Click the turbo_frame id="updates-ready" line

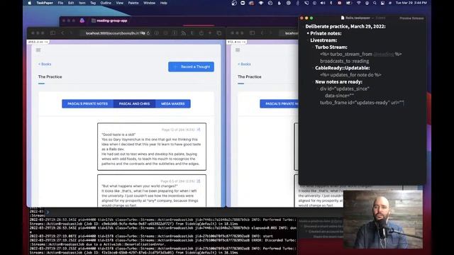point(362,103)
